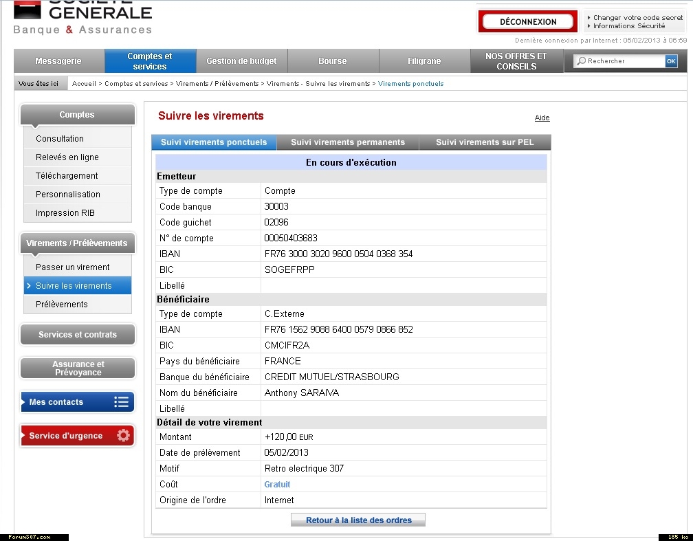Click the DÉCONNEXION button

pos(528,22)
